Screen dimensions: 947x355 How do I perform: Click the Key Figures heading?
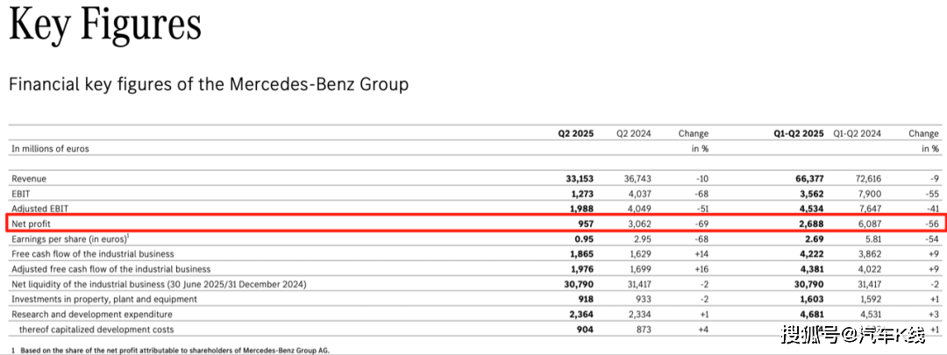tap(105, 25)
